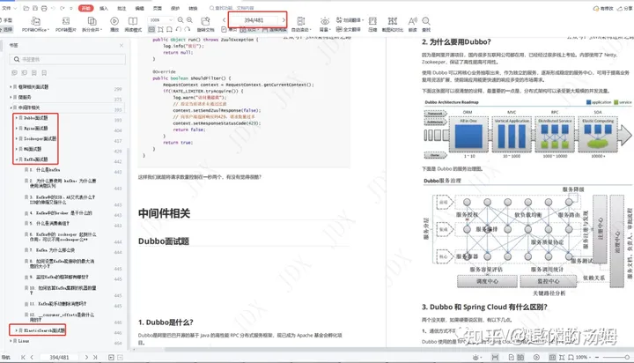This screenshot has height=363, width=634.
Task: Close the bookmark panel with the X
Action: [x=122, y=45]
